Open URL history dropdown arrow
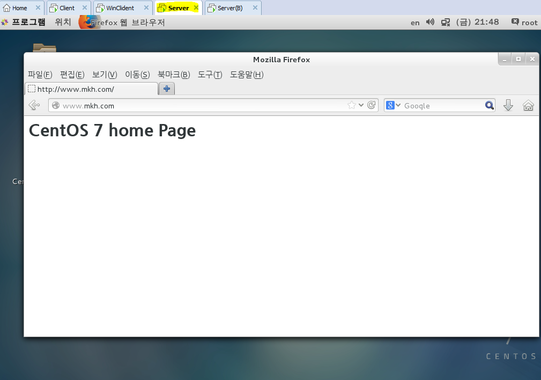 [x=361, y=105]
